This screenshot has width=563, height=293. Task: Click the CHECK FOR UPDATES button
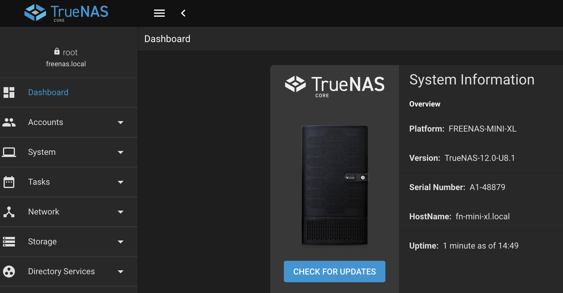[x=335, y=272]
